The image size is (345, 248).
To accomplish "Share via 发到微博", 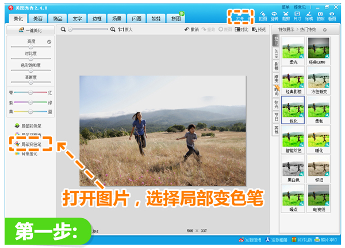I will point(250,240).
